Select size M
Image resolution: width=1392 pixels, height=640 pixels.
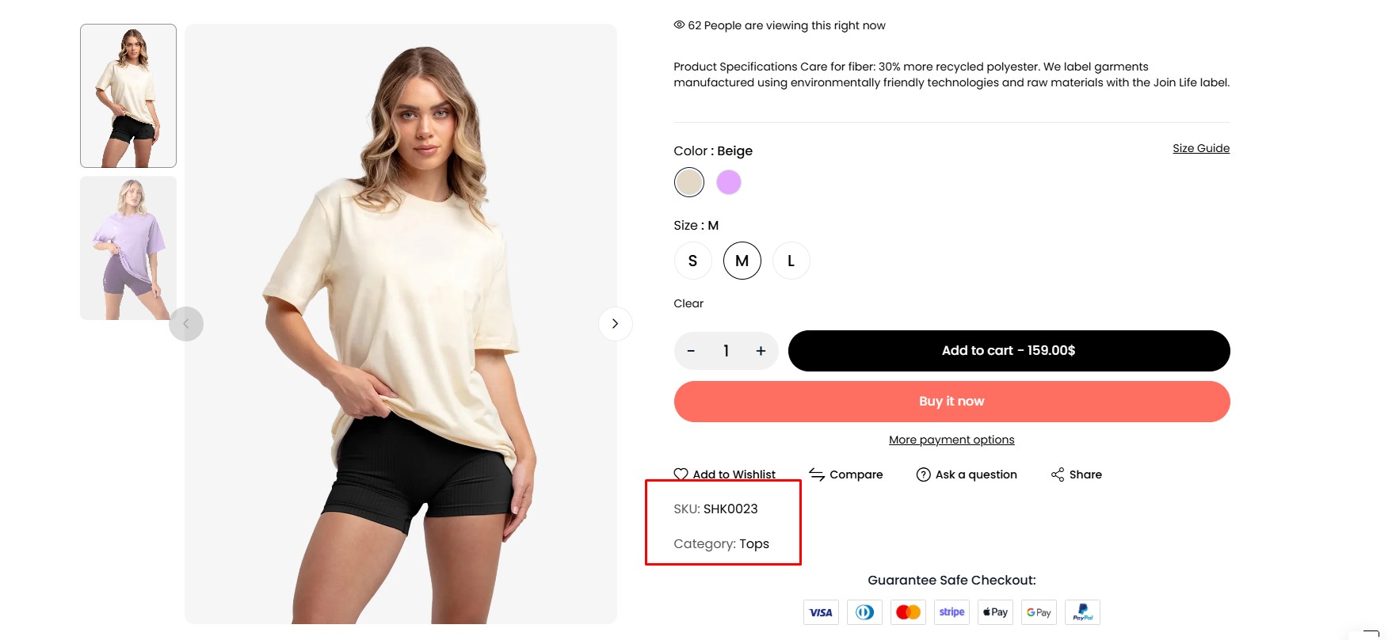(742, 261)
